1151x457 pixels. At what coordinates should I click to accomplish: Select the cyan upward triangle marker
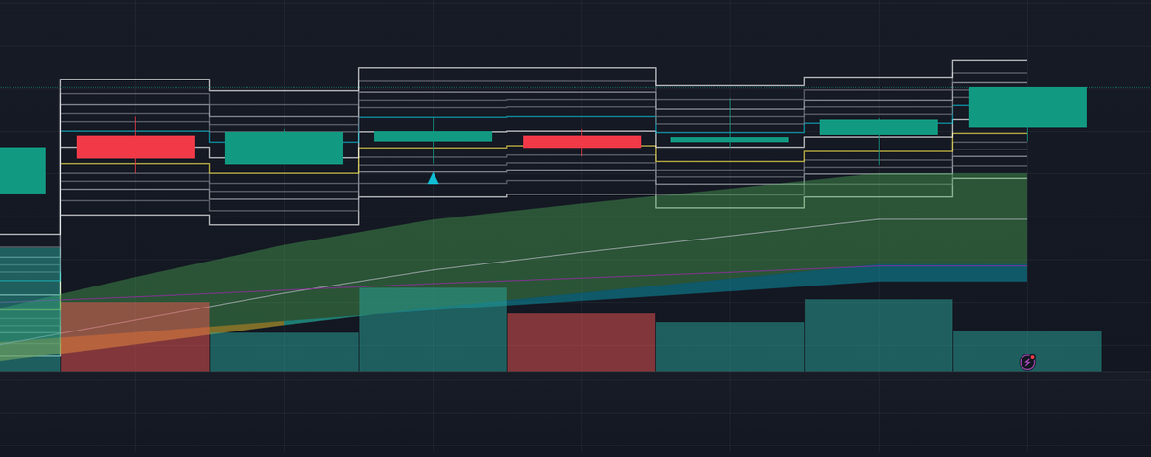point(433,178)
